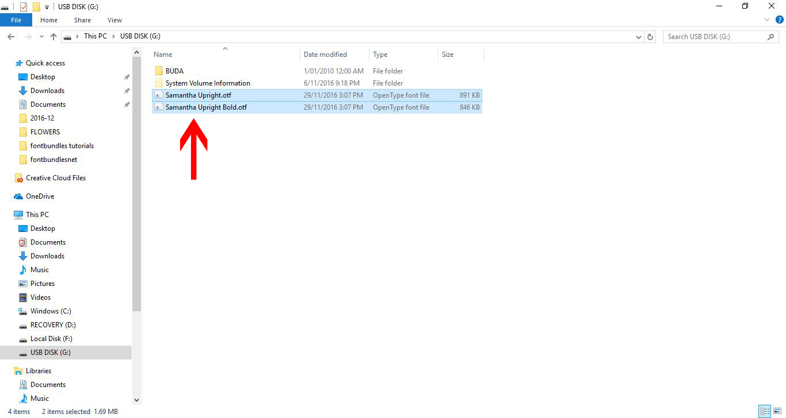Refresh the USB DISK folder view
786x418 pixels.
coord(650,36)
